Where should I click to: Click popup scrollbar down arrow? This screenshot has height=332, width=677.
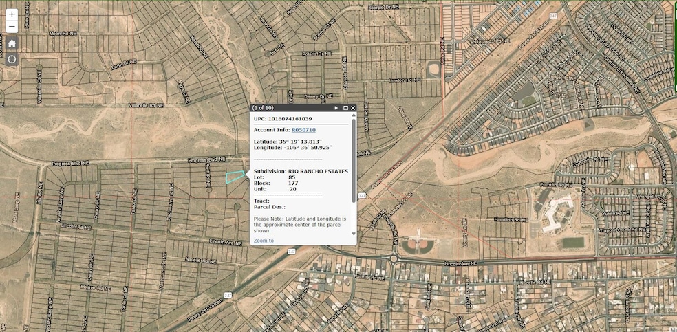pos(354,234)
